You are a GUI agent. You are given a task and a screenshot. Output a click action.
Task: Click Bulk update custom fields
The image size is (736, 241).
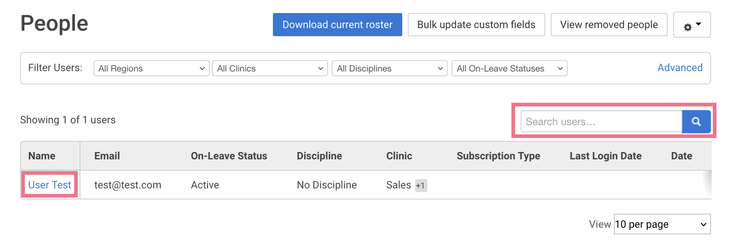[476, 25]
